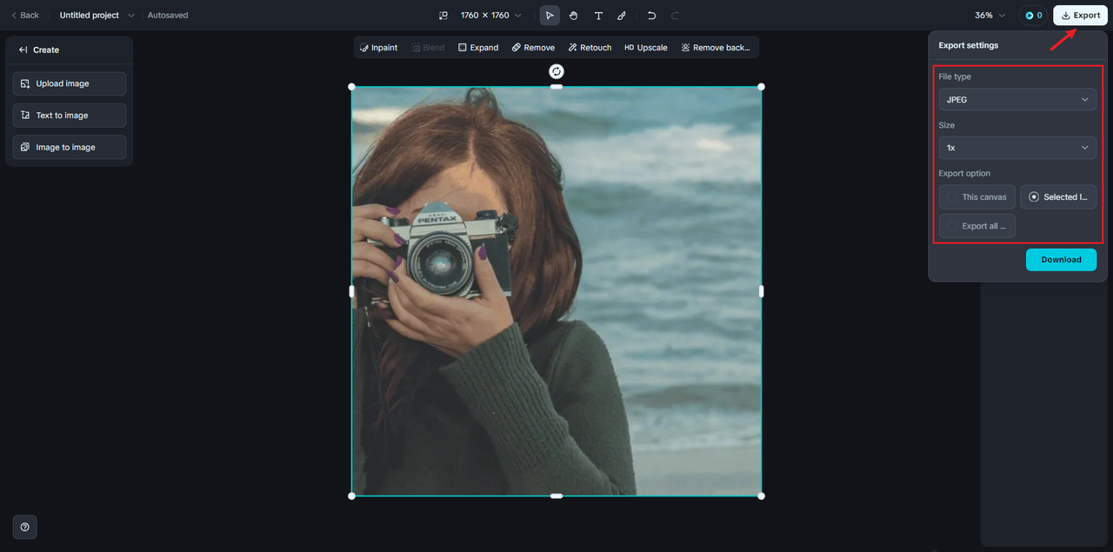The image size is (1113, 552).
Task: Open the File type JPEG dropdown
Action: [x=1016, y=100]
